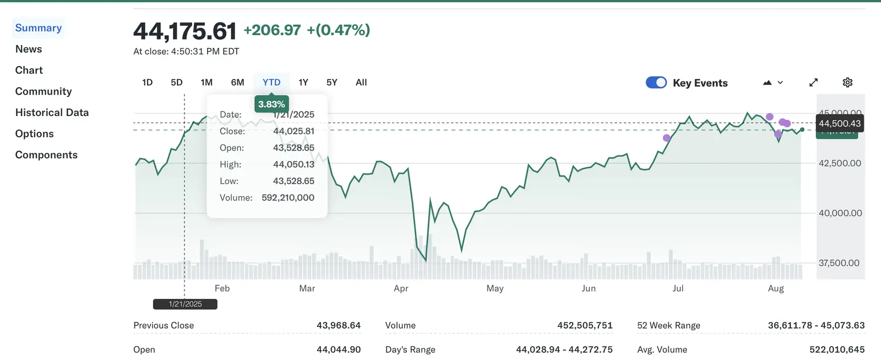Viewport: 881px width, 356px height.
Task: Click the purple event marker near August peak
Action: (x=770, y=116)
